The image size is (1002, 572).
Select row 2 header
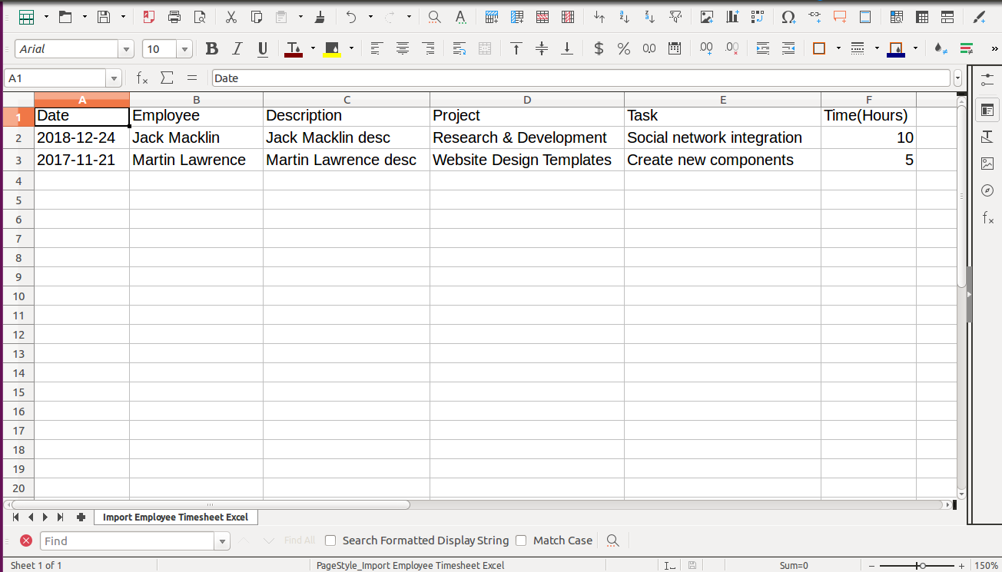point(18,138)
